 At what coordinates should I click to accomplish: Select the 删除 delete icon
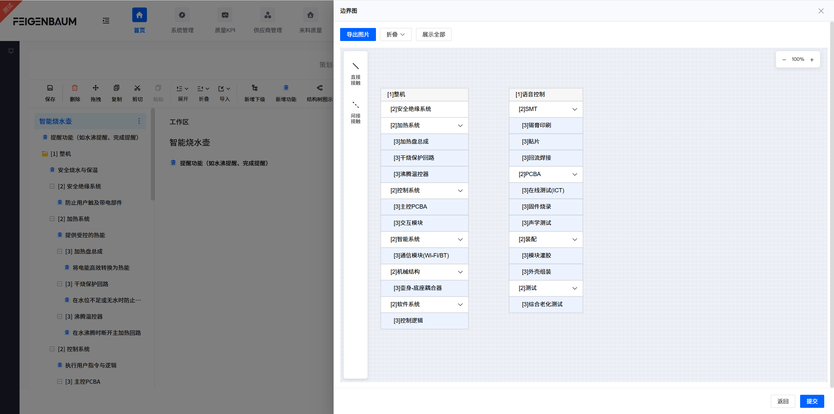pyautogui.click(x=75, y=88)
